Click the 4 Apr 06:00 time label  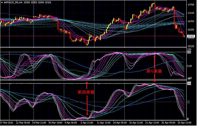tap(71, 122)
